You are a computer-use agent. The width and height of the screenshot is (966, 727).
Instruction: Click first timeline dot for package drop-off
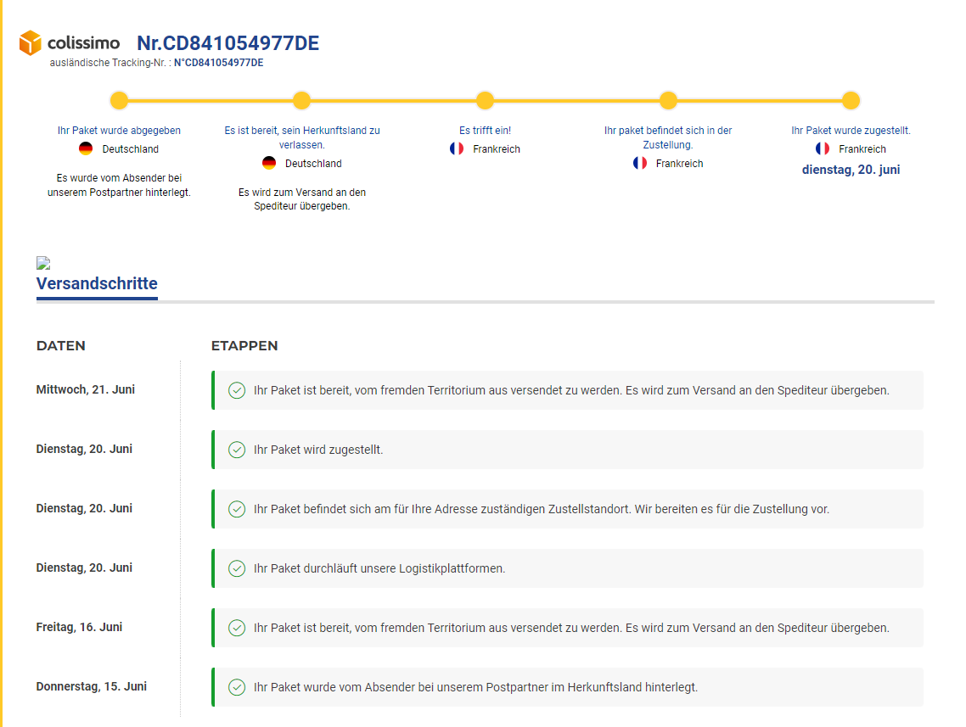(119, 101)
